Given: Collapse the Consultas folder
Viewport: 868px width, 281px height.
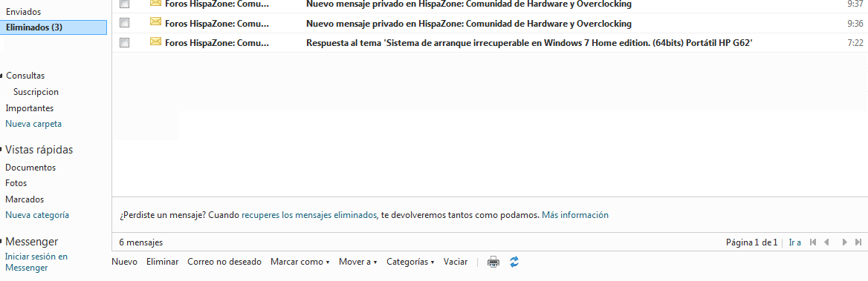Looking at the screenshot, I should click(x=1, y=76).
